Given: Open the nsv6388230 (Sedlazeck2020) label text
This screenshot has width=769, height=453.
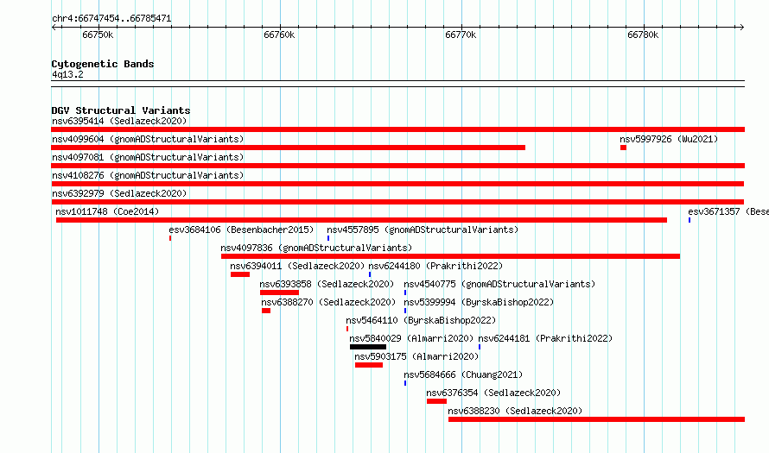Looking at the screenshot, I should pyautogui.click(x=515, y=411).
